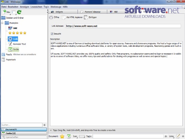Open the Links dropdown
This screenshot has width=185, height=139.
[x=172, y=136]
